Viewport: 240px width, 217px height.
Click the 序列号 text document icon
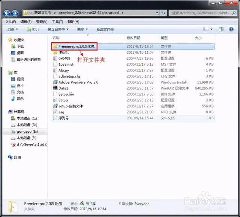(x=55, y=118)
